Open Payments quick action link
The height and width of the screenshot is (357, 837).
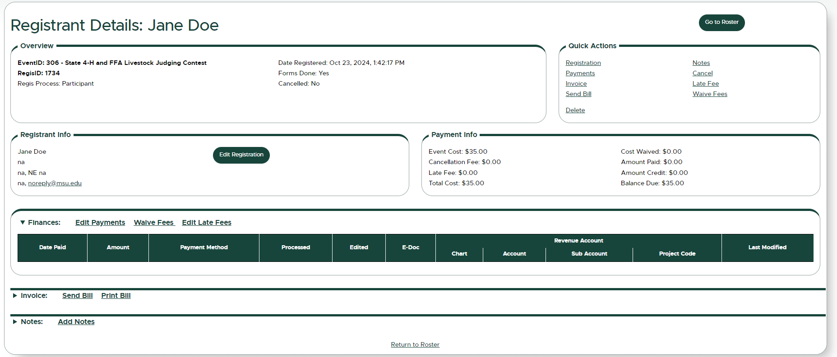tap(580, 73)
